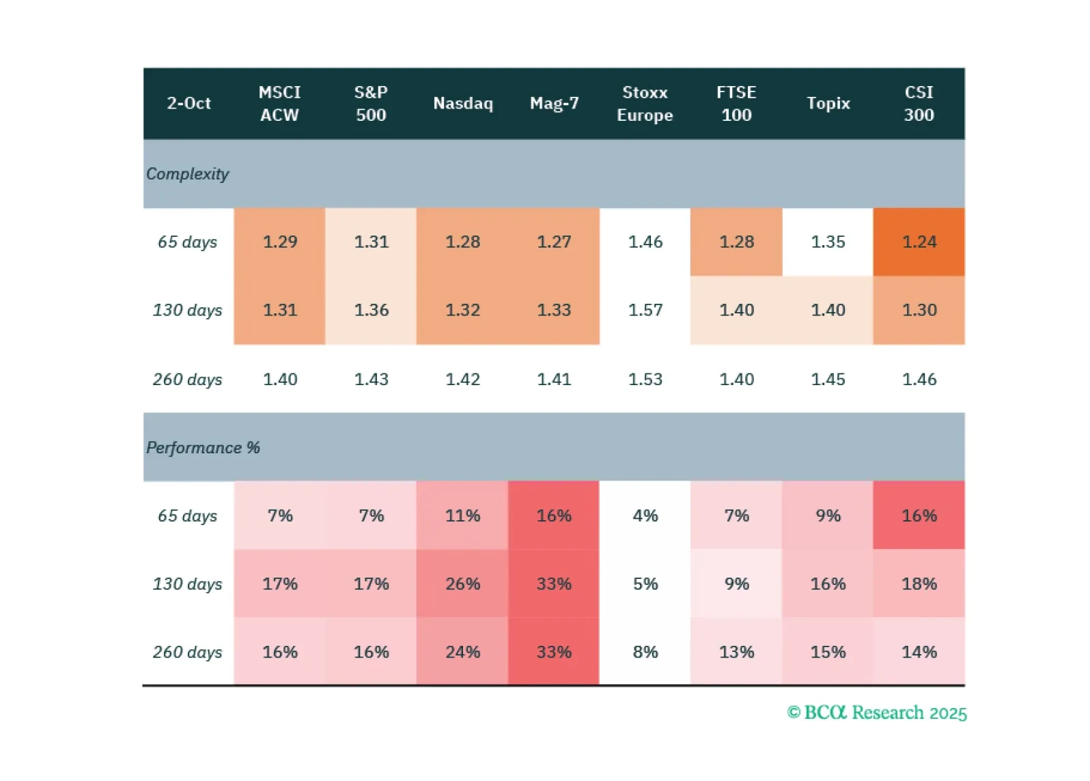Select the S&P 500 column header
The height and width of the screenshot is (781, 1090).
click(x=371, y=104)
